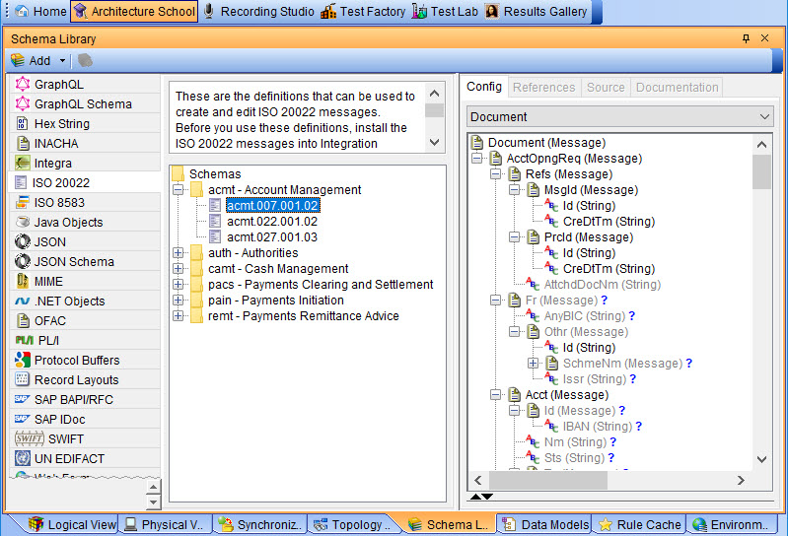Select SAP IDoc schema type

point(84,419)
